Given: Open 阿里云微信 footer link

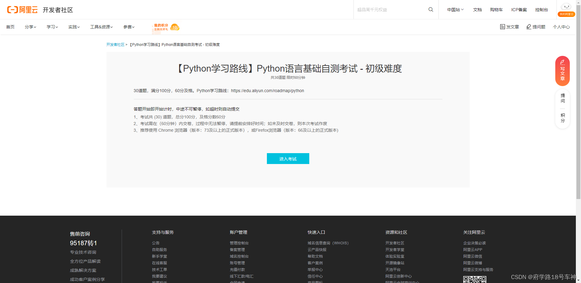Looking at the screenshot, I should tap(473, 256).
